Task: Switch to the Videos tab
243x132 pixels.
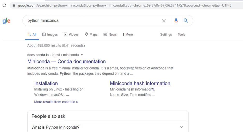Action: click(x=71, y=35)
